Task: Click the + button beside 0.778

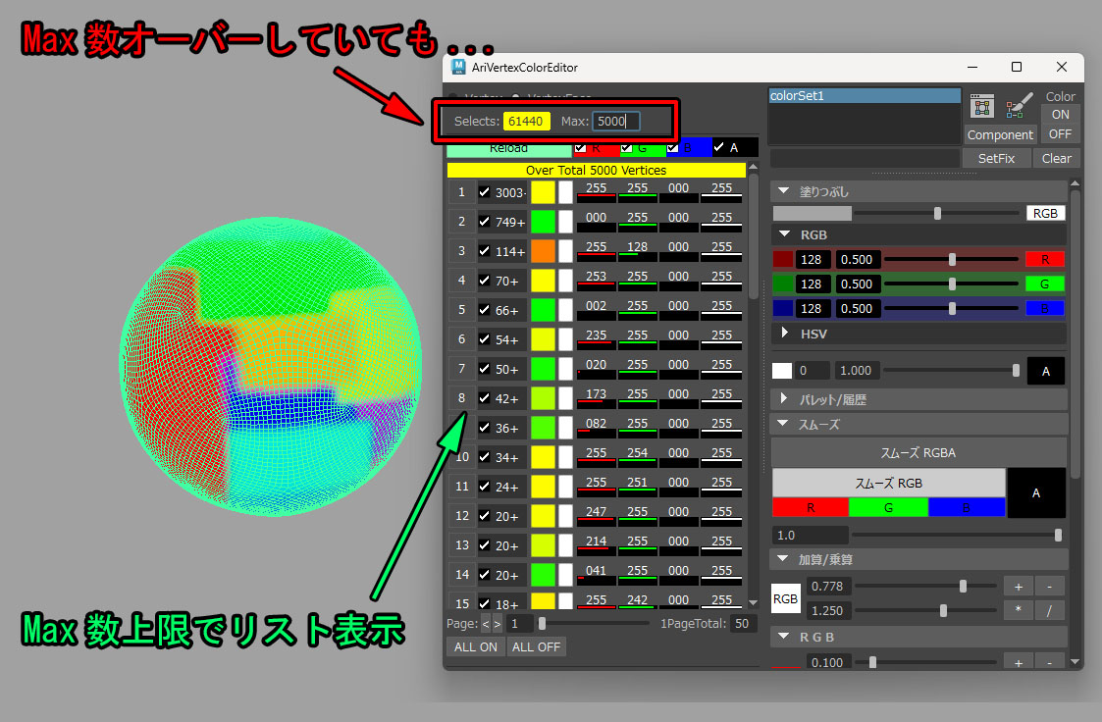Action: pyautogui.click(x=1019, y=586)
